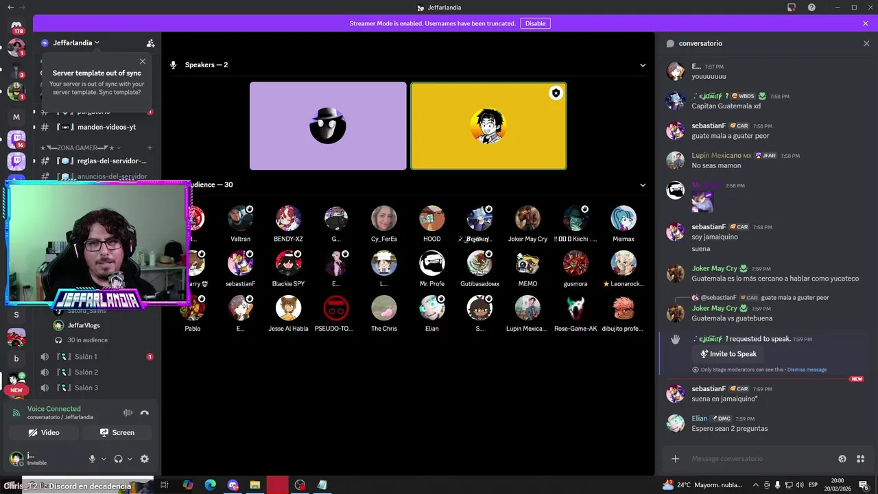Share your screen with Screen button

pyautogui.click(x=117, y=433)
